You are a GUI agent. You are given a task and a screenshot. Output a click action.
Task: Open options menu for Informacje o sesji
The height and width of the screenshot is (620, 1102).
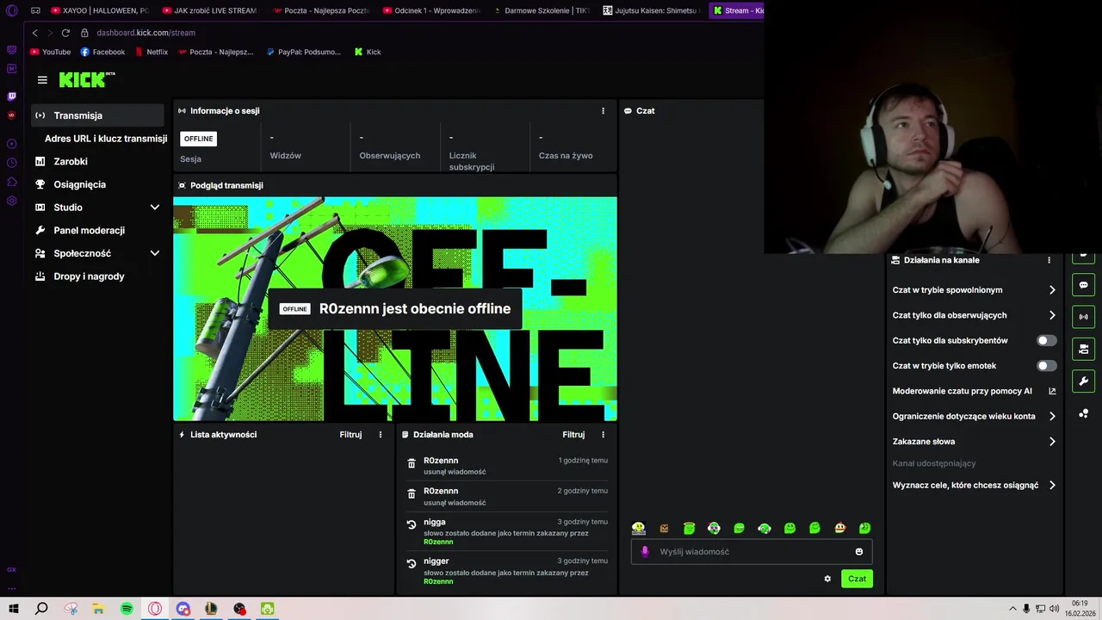point(603,111)
